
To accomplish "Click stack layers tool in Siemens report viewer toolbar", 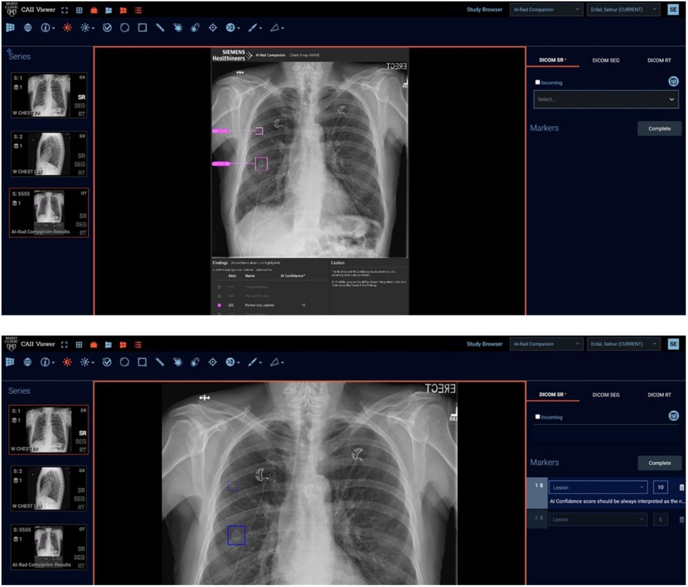I will [x=28, y=27].
